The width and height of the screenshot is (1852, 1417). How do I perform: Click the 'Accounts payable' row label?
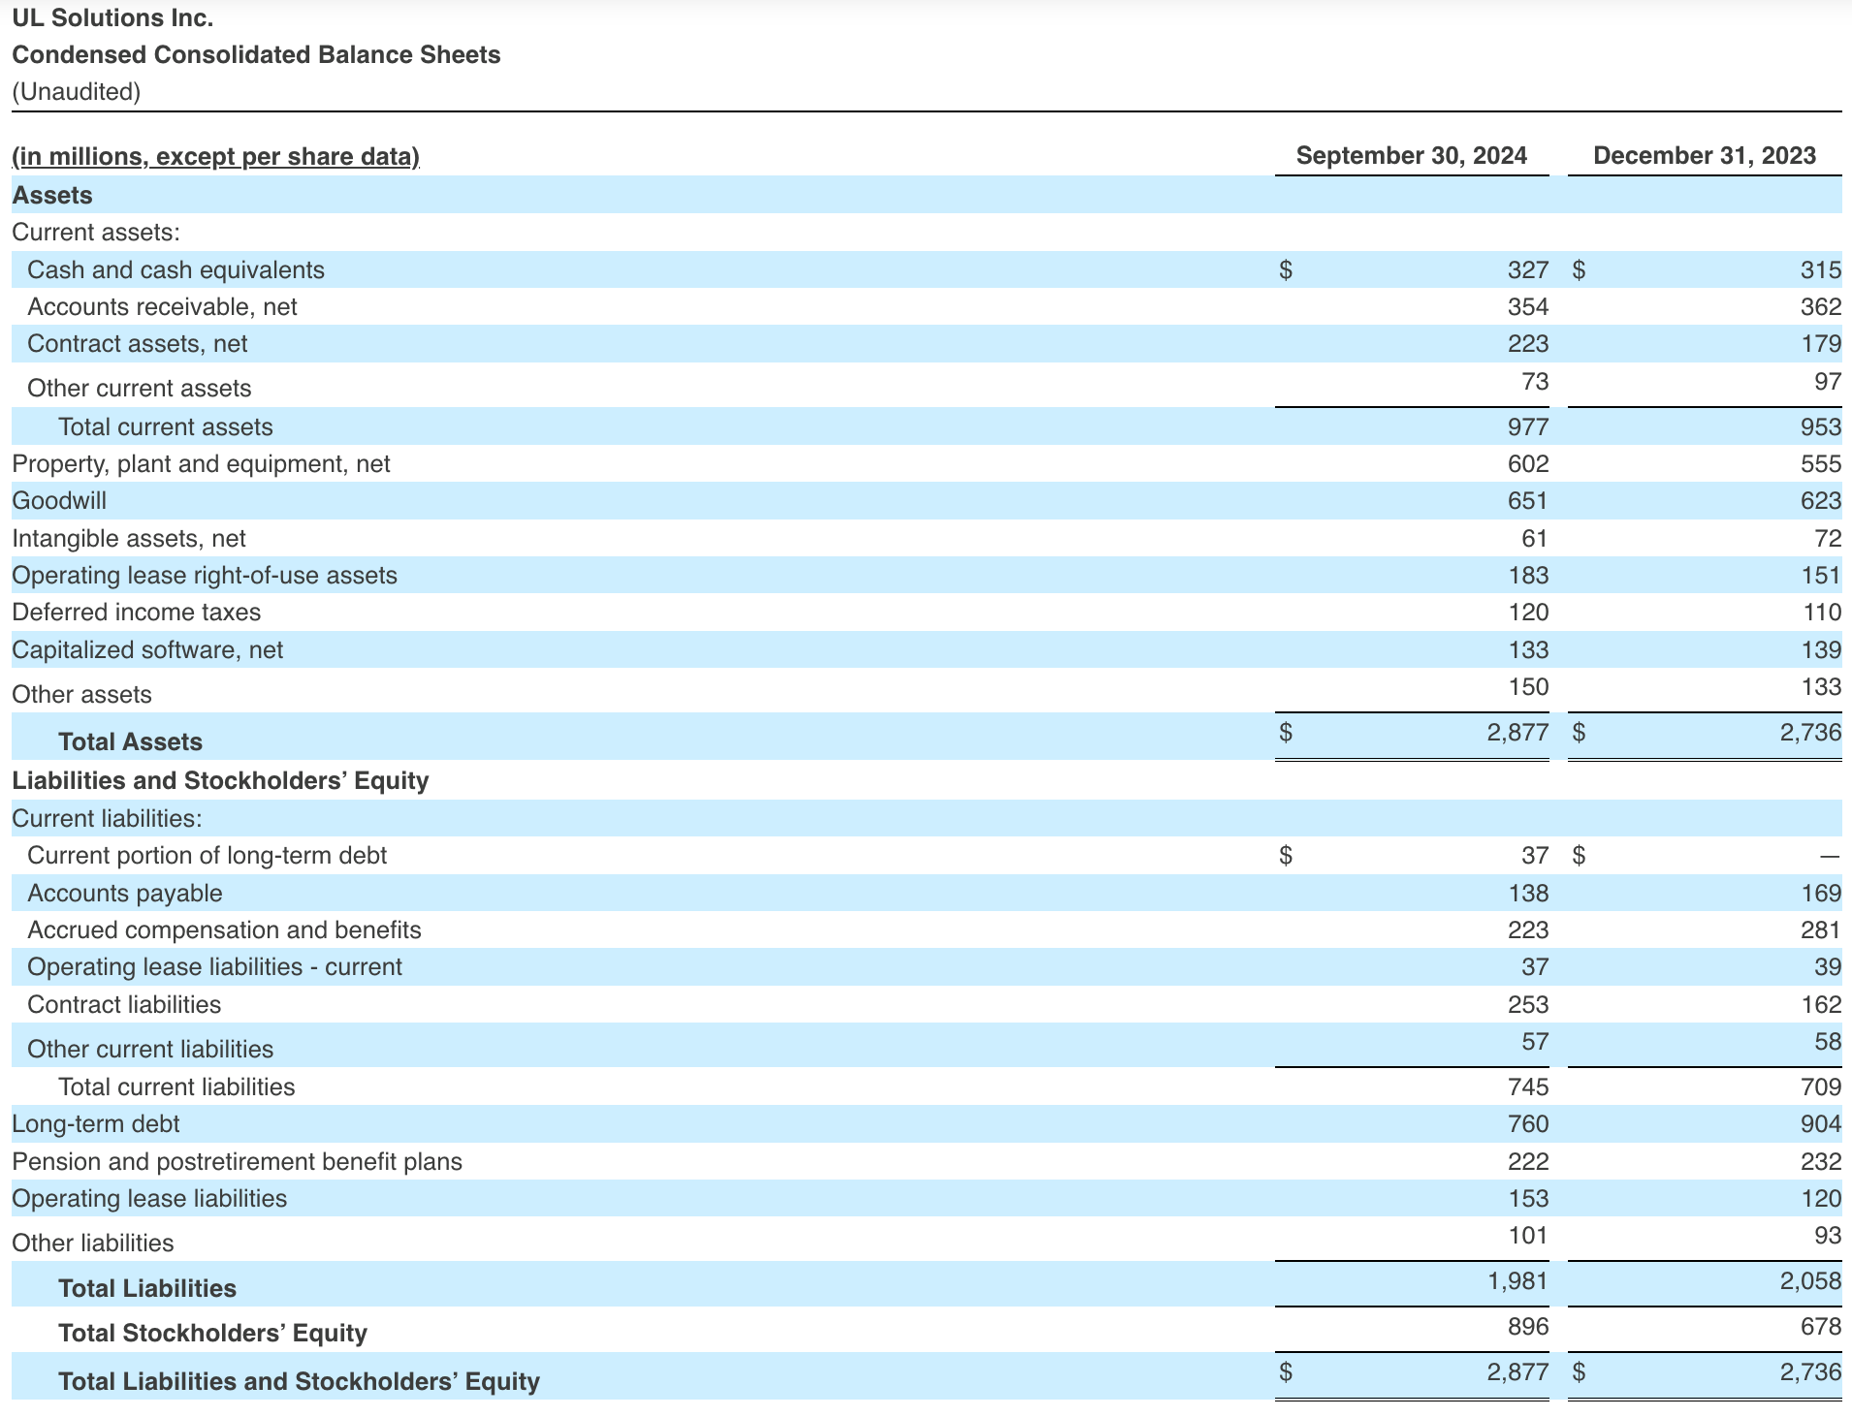[124, 893]
